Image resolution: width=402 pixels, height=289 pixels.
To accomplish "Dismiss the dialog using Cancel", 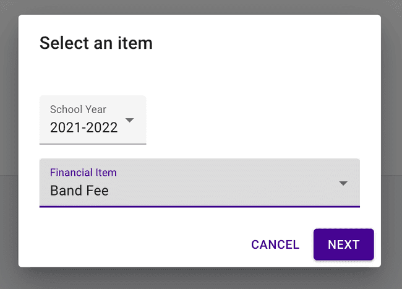I will 275,244.
